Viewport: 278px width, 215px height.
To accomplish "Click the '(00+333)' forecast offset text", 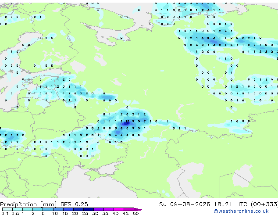I will (264, 204).
